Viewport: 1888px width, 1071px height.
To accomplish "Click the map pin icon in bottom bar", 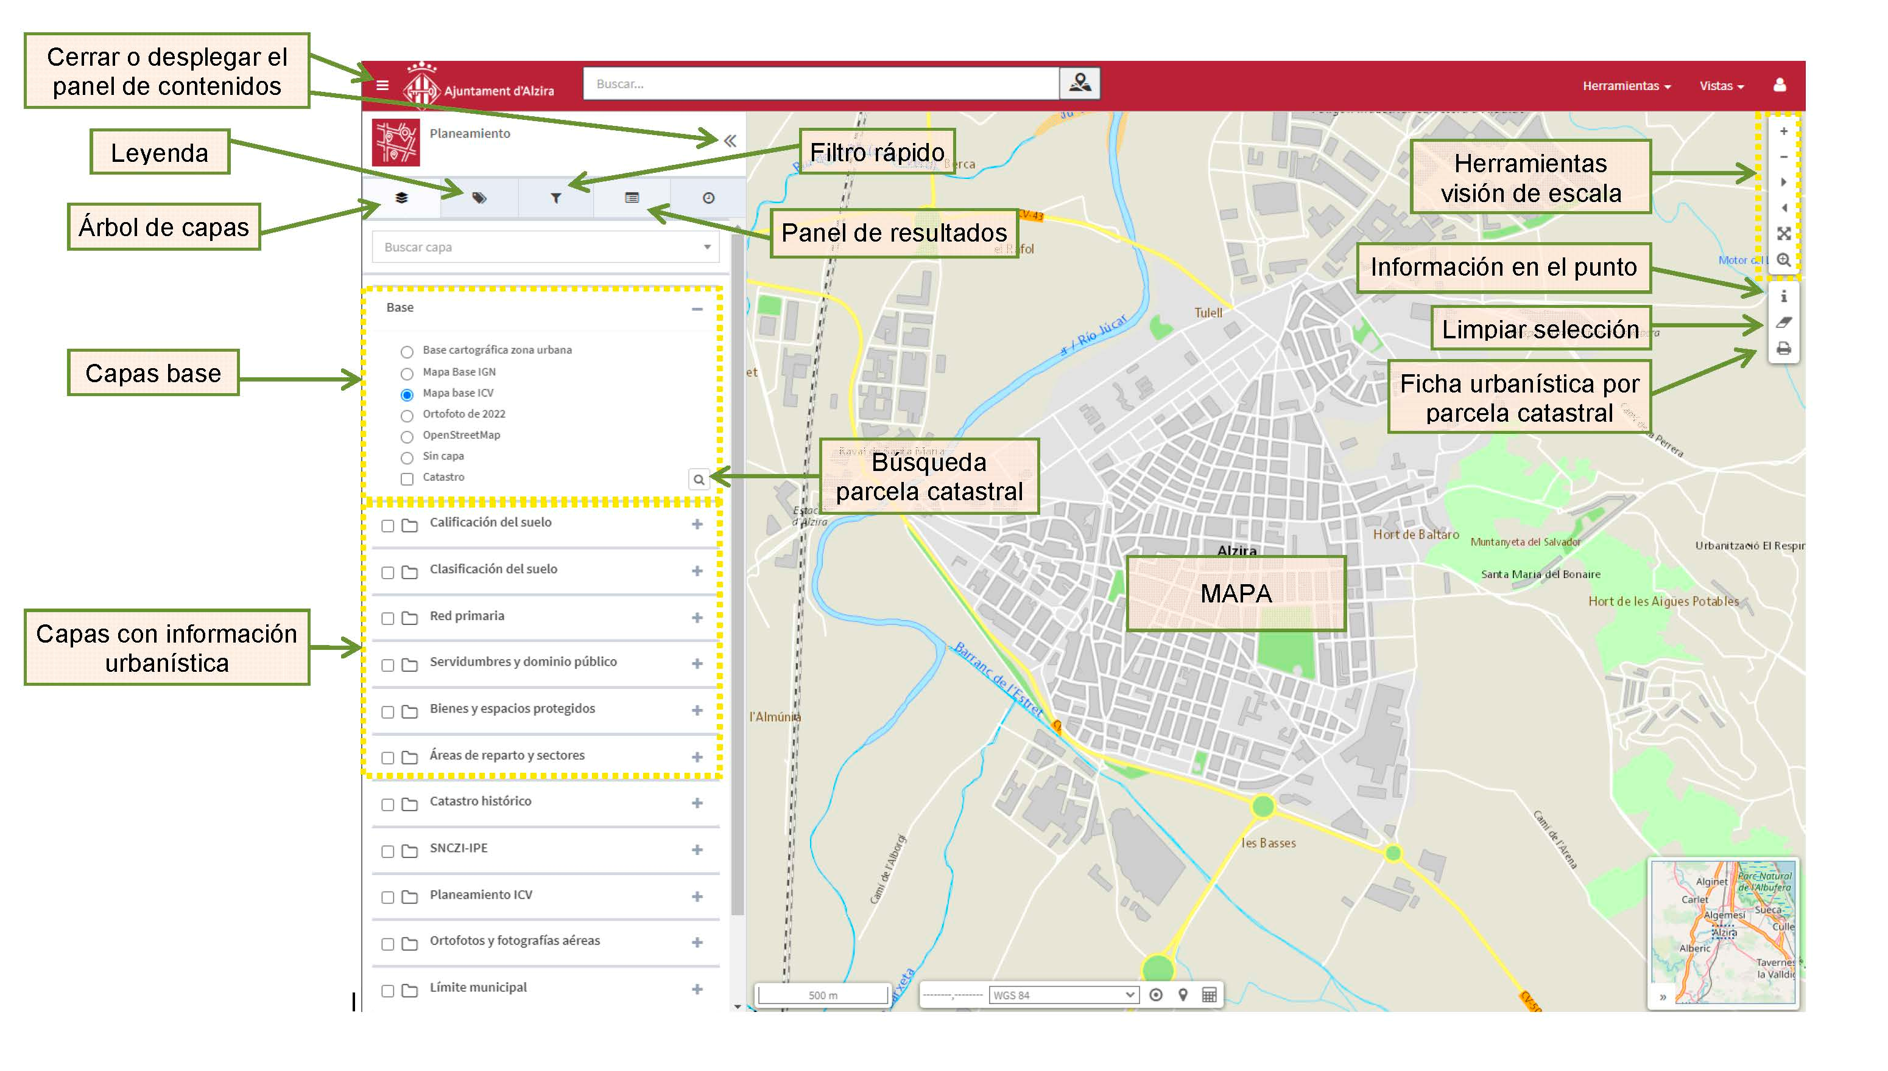I will pyautogui.click(x=1183, y=995).
